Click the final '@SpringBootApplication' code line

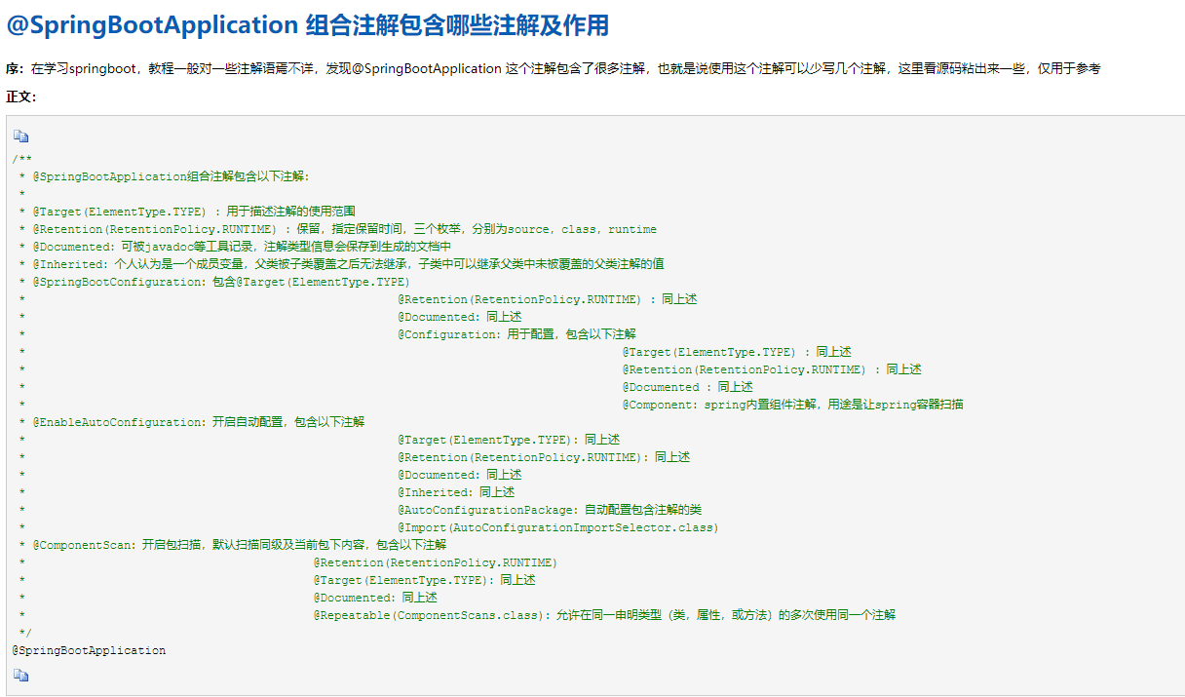tap(90, 650)
